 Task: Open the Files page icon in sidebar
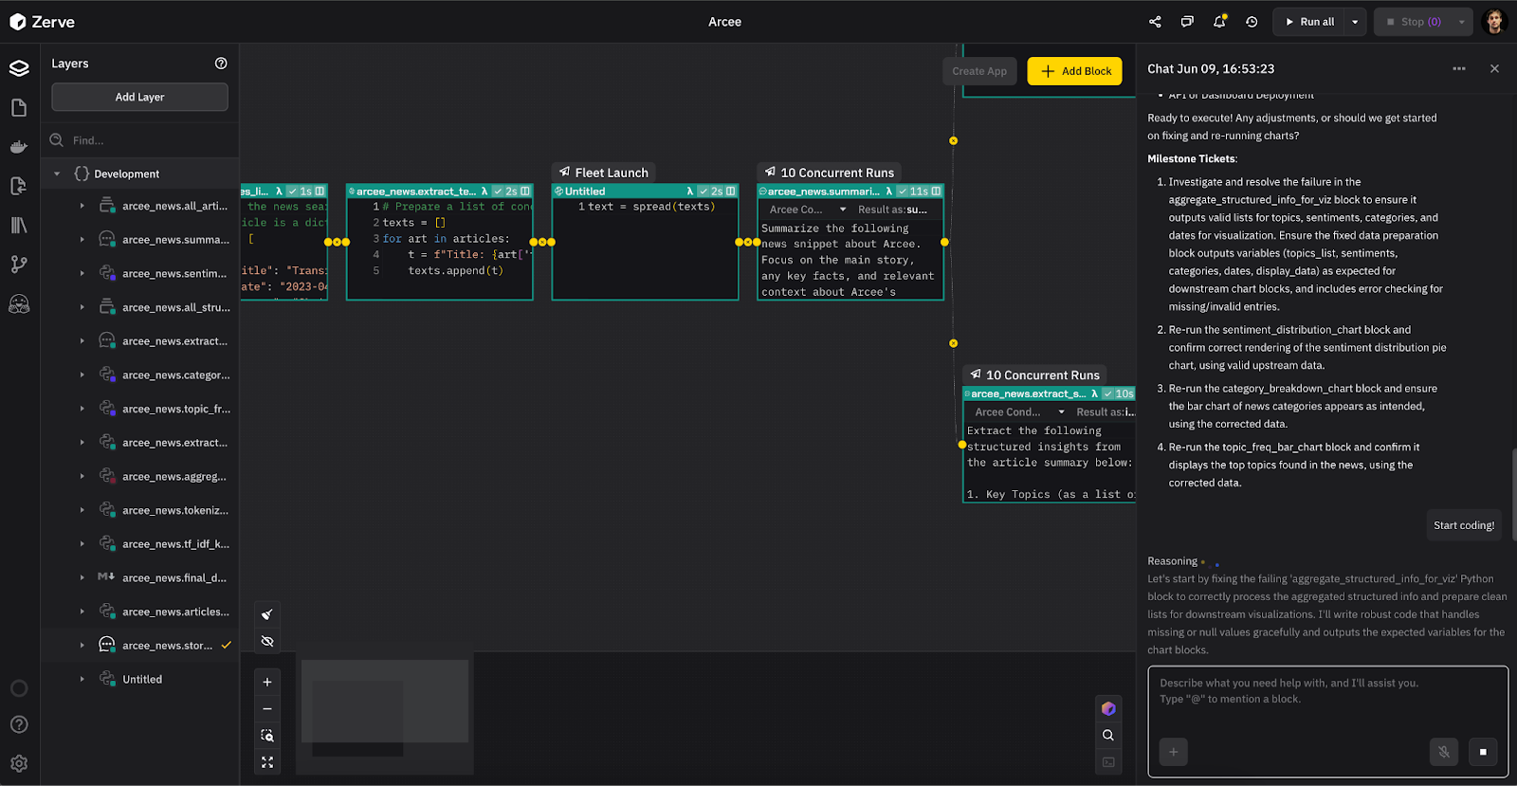[19, 108]
